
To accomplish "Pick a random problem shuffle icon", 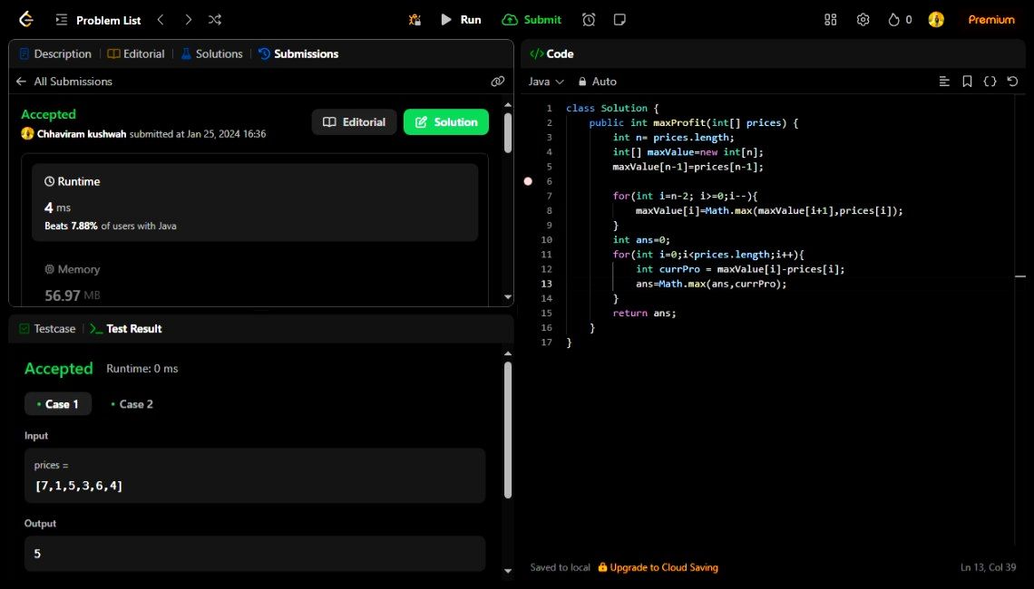I will click(215, 20).
